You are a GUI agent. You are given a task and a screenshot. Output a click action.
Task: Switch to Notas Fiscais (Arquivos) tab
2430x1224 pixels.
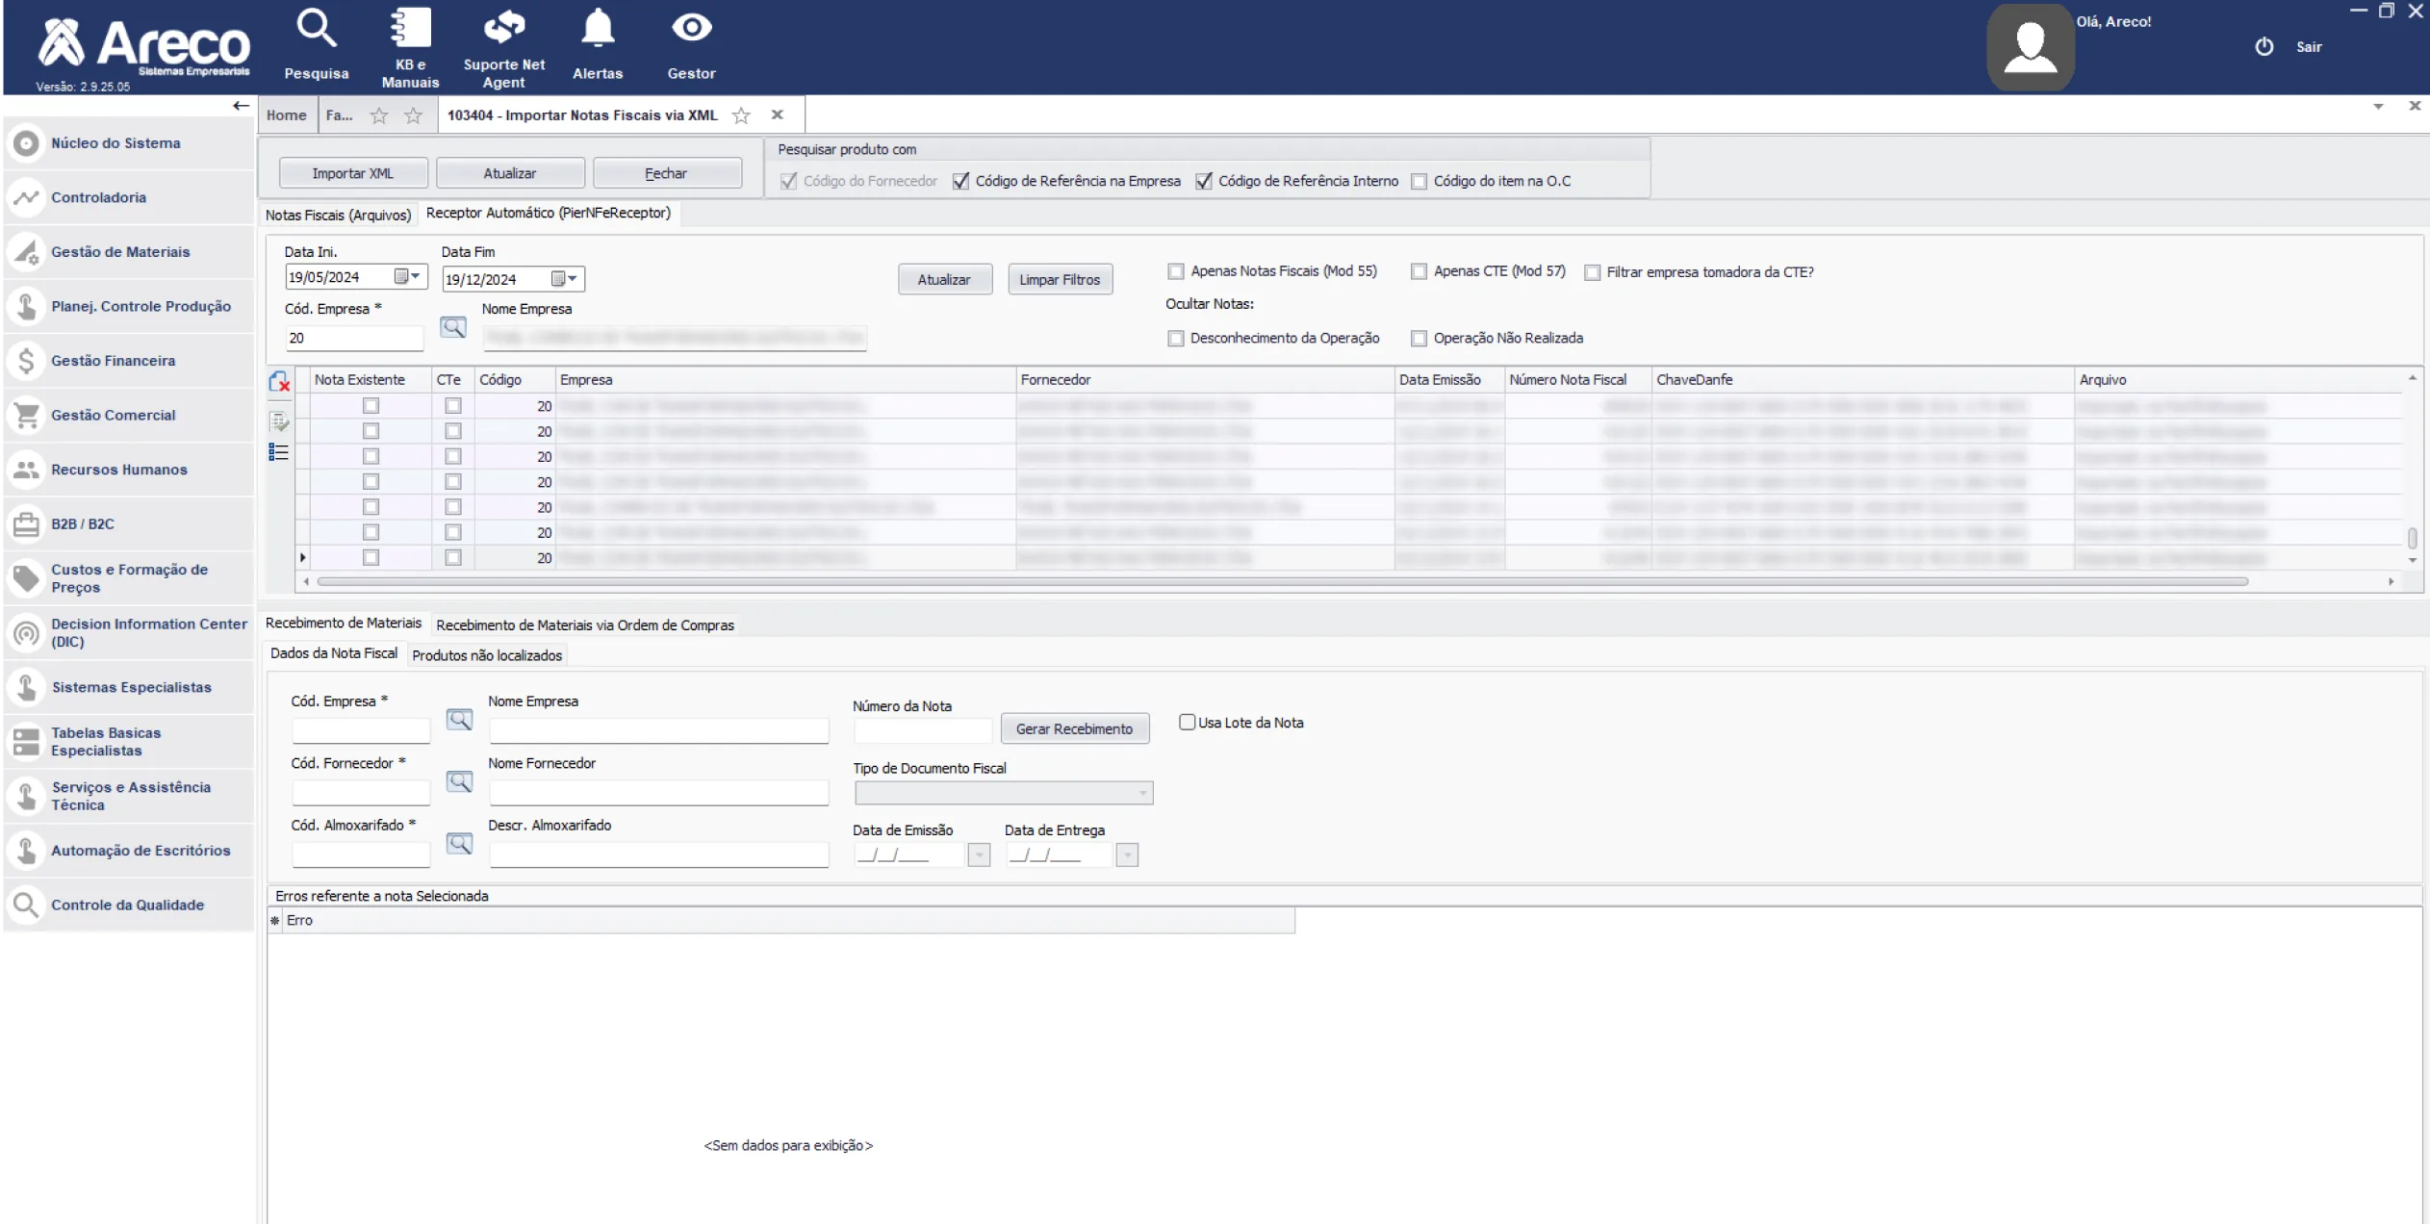coord(338,215)
